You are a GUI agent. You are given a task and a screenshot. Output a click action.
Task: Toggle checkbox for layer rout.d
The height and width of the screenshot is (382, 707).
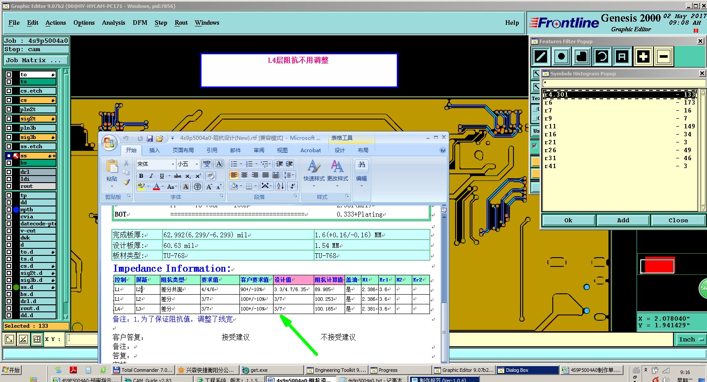pyautogui.click(x=9, y=308)
